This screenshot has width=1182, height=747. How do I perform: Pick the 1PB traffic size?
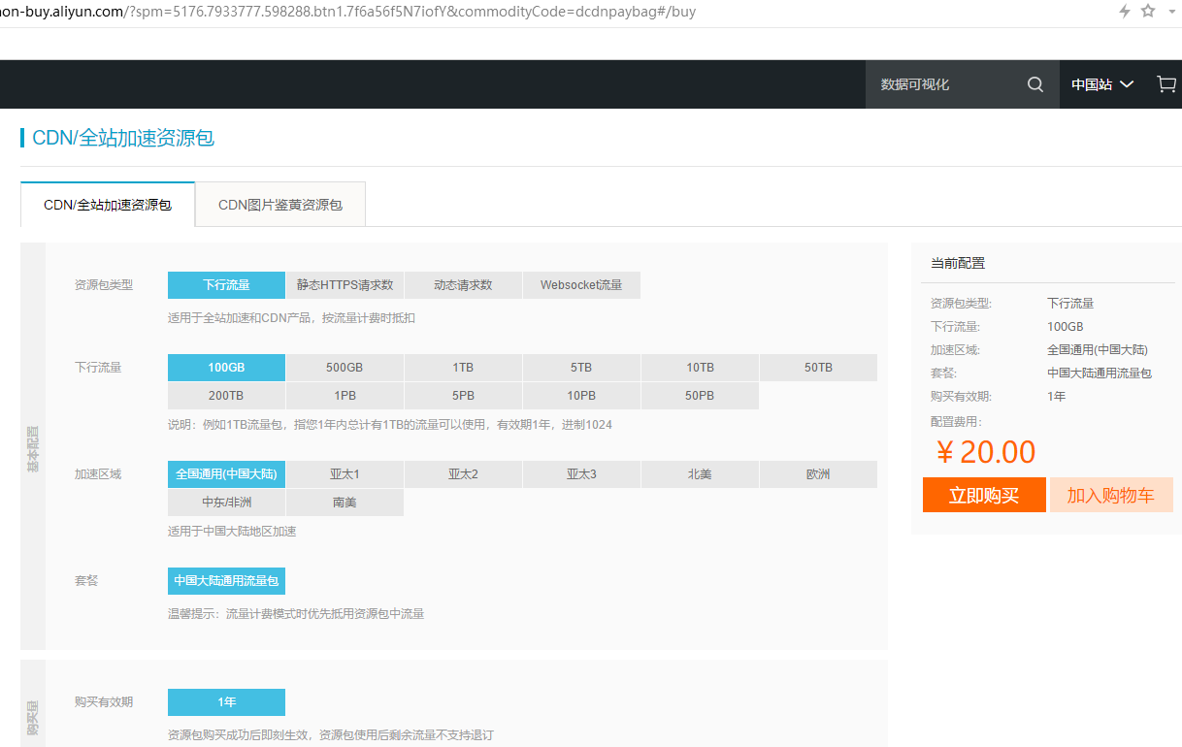pyautogui.click(x=345, y=396)
